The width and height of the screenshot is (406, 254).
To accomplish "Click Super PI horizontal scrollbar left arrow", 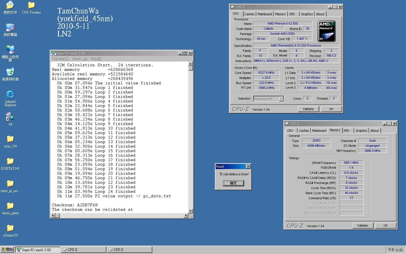I will click(53, 216).
